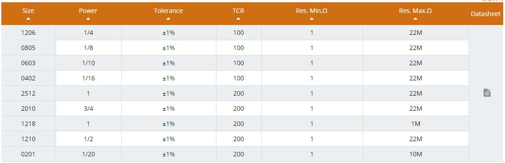
Task: Sort by the Res. Min.Ω arrow
Action: pos(312,19)
